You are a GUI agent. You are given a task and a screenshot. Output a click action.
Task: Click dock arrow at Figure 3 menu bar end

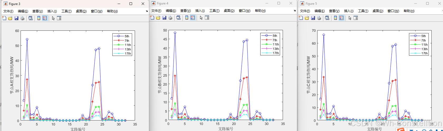click(x=147, y=11)
